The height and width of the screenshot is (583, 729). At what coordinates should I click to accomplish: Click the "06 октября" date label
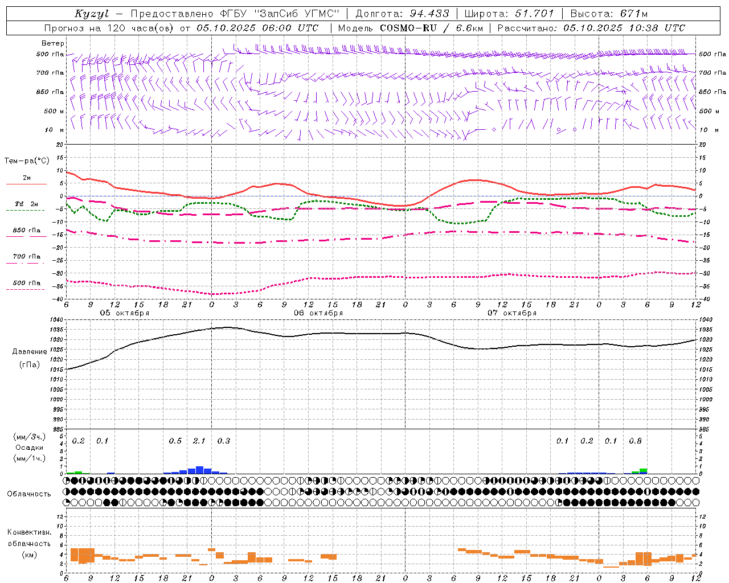point(318,313)
